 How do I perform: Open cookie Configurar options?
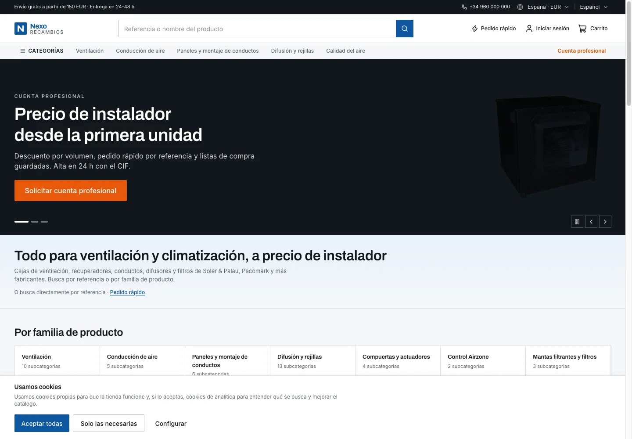click(x=171, y=424)
